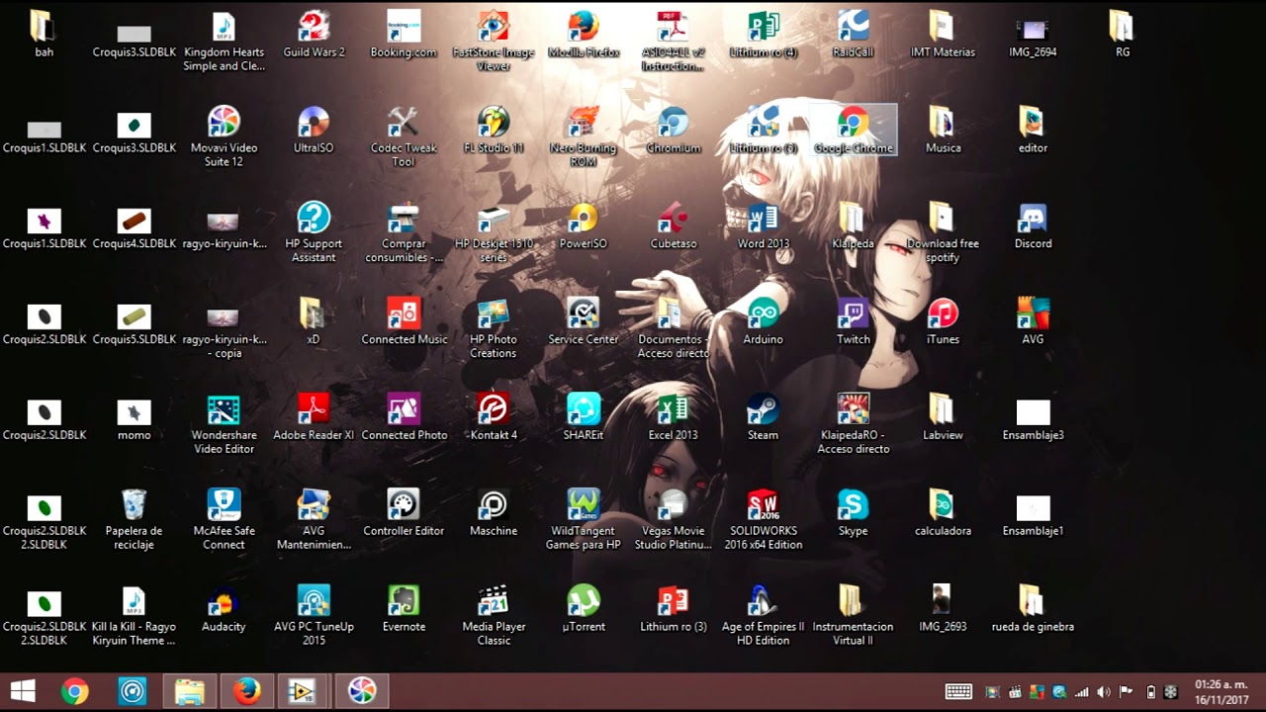Select the Word 2013 shortcut
Viewport: 1266px width, 712px height.
click(x=764, y=225)
